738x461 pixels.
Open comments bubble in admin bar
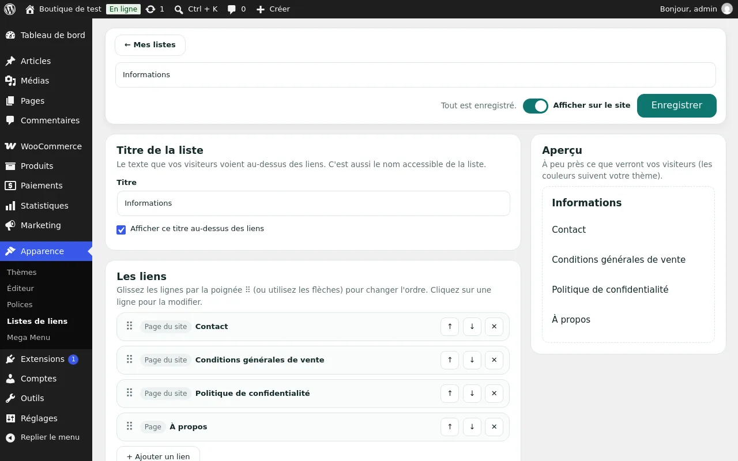click(x=236, y=9)
